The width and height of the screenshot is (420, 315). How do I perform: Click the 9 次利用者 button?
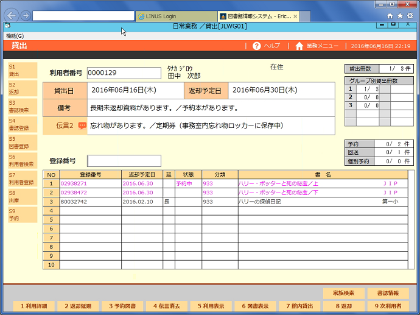point(388,306)
